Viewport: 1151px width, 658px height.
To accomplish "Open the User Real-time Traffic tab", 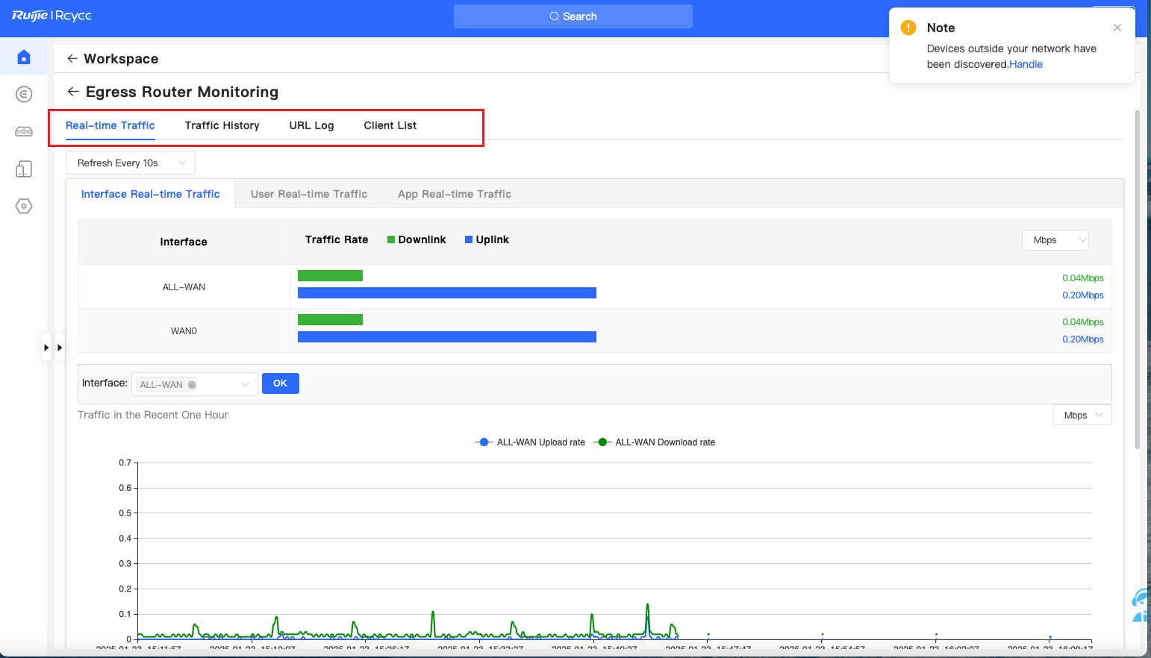I will [309, 194].
